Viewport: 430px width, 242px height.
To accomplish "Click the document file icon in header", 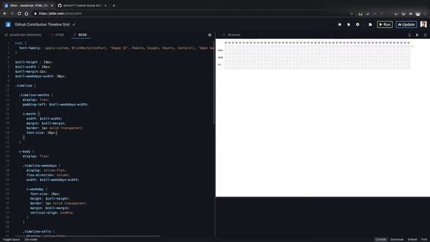I will point(349,24).
